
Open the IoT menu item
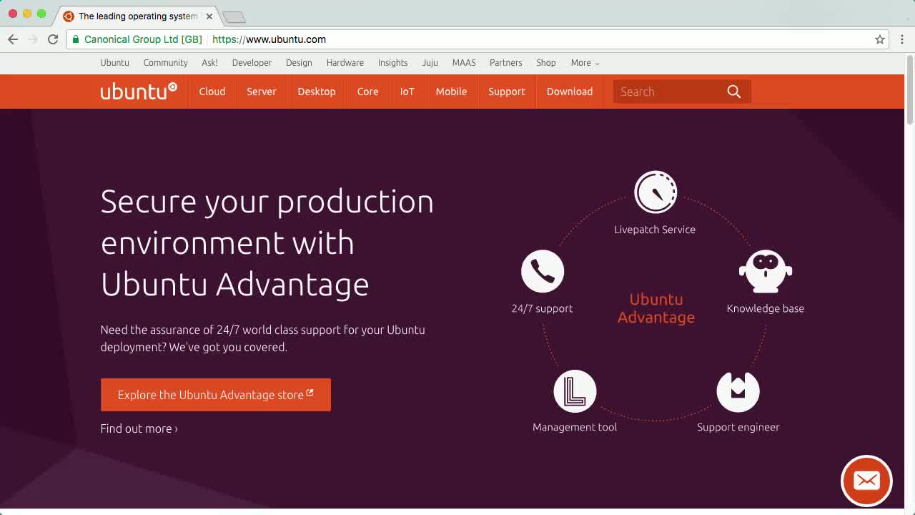[x=407, y=92]
